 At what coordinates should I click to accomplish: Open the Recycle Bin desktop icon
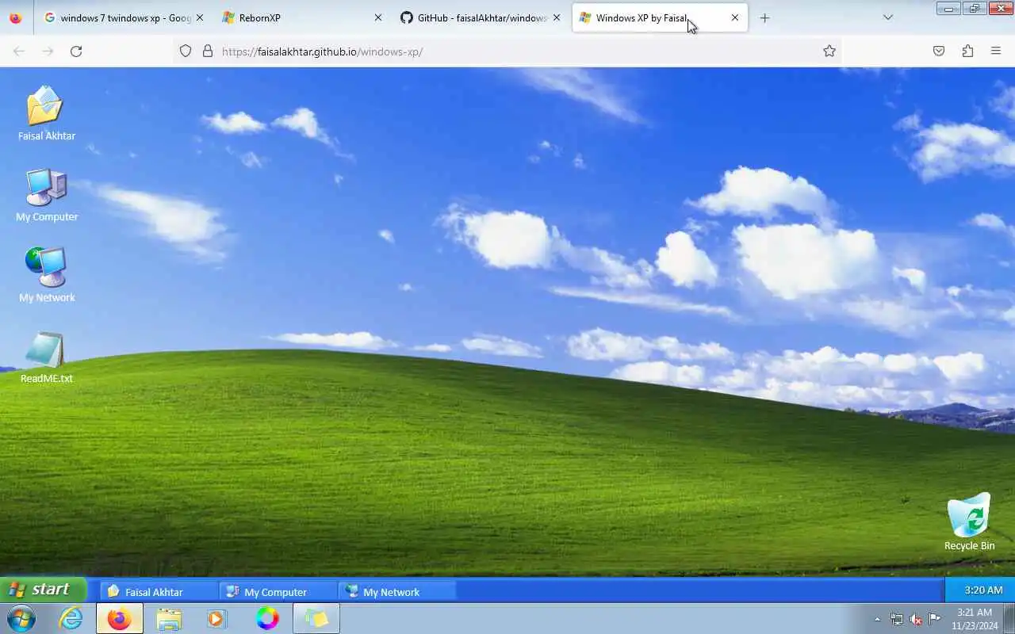[969, 522]
